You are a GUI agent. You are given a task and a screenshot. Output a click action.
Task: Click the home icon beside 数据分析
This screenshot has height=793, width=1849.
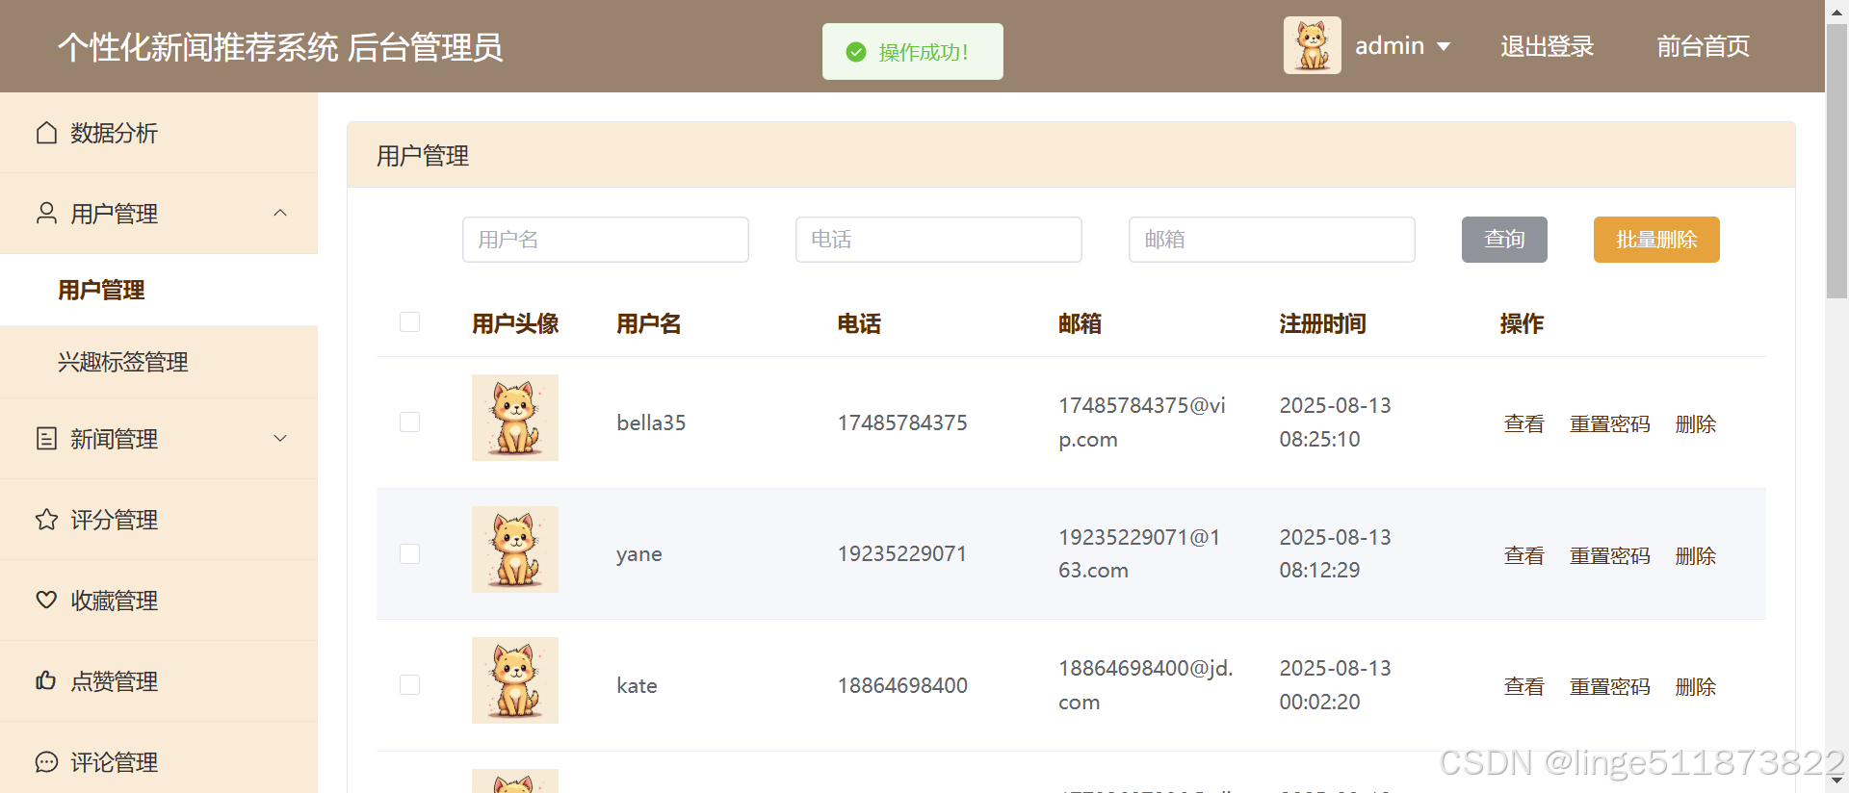tap(46, 133)
